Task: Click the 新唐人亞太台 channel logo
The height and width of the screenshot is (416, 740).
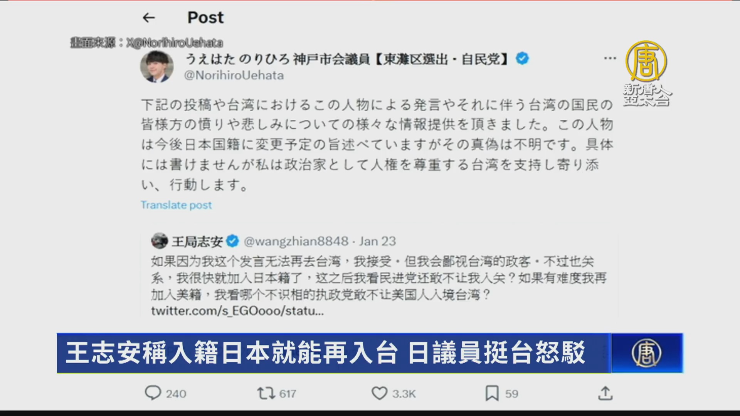Action: [647, 73]
